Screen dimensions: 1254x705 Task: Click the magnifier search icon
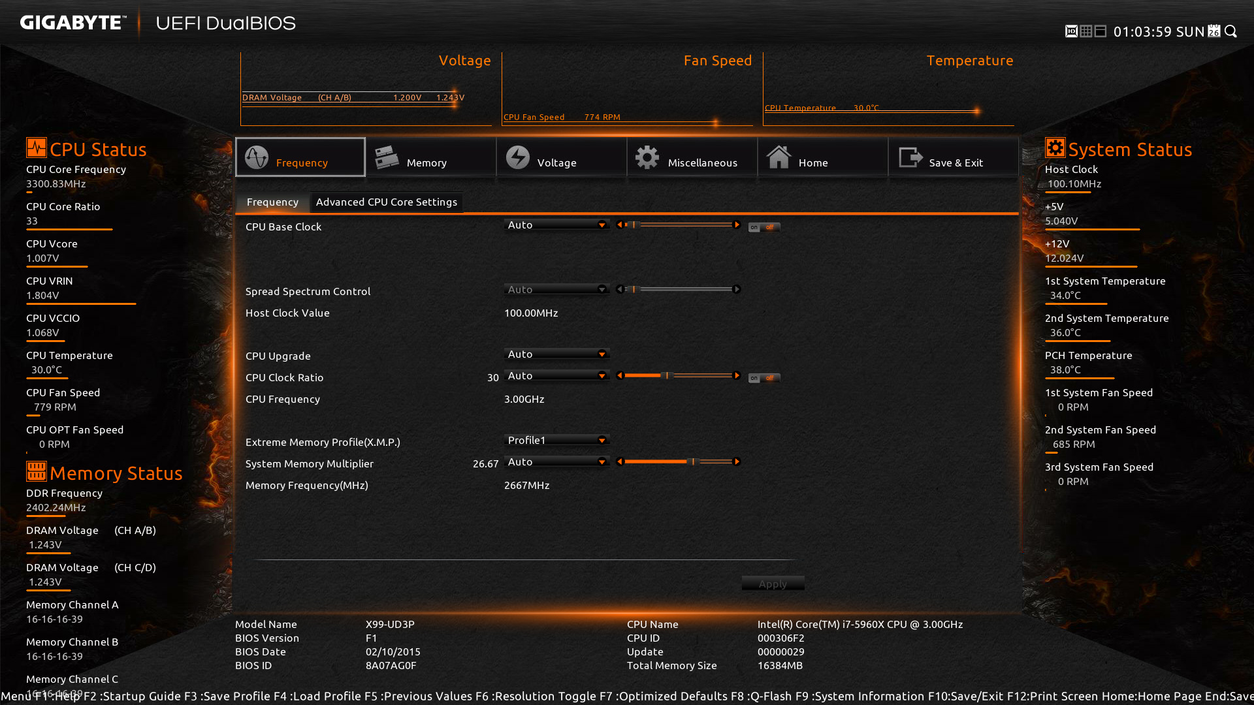(x=1231, y=31)
